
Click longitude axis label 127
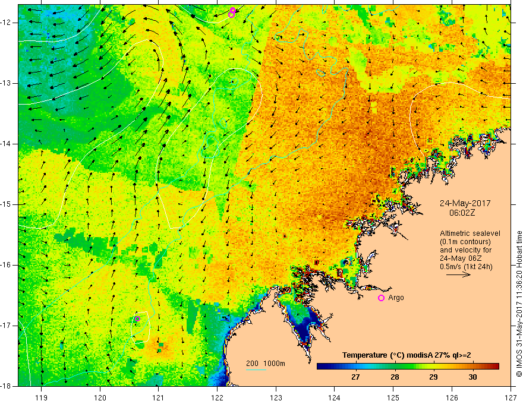(x=511, y=397)
